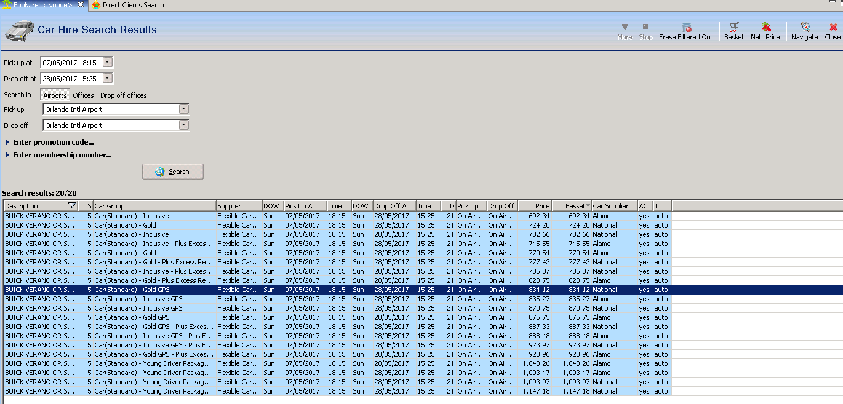Sort by Pick Up At column header
The width and height of the screenshot is (843, 404).
click(304, 206)
